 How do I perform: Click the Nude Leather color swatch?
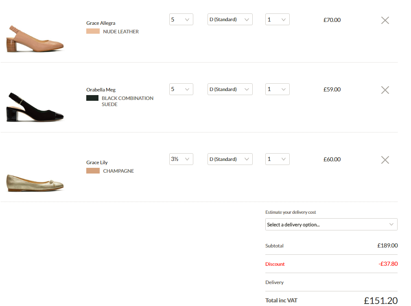(x=93, y=31)
